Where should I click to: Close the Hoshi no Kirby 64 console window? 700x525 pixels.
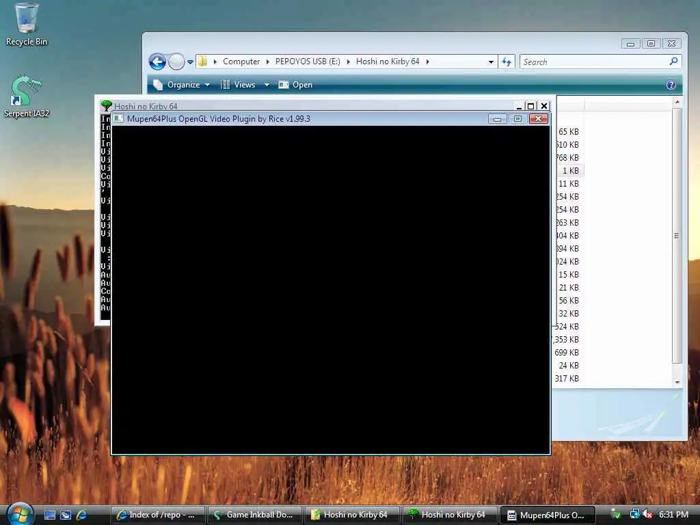[543, 106]
